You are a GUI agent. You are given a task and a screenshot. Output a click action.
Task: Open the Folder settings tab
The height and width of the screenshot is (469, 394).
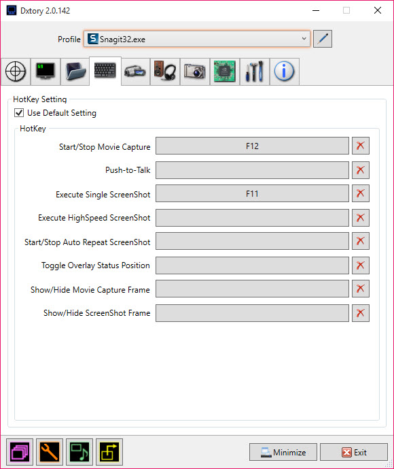[x=75, y=71]
